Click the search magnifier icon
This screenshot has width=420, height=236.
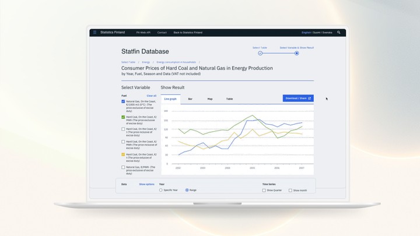338,33
